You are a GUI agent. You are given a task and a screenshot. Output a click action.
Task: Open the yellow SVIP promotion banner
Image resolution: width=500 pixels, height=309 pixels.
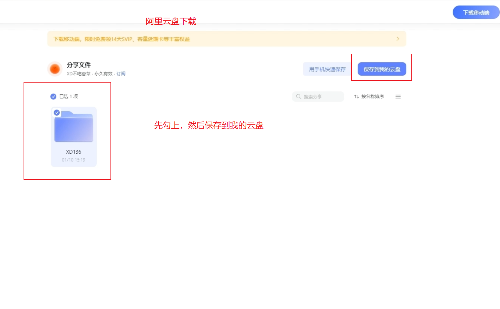pyautogui.click(x=227, y=39)
